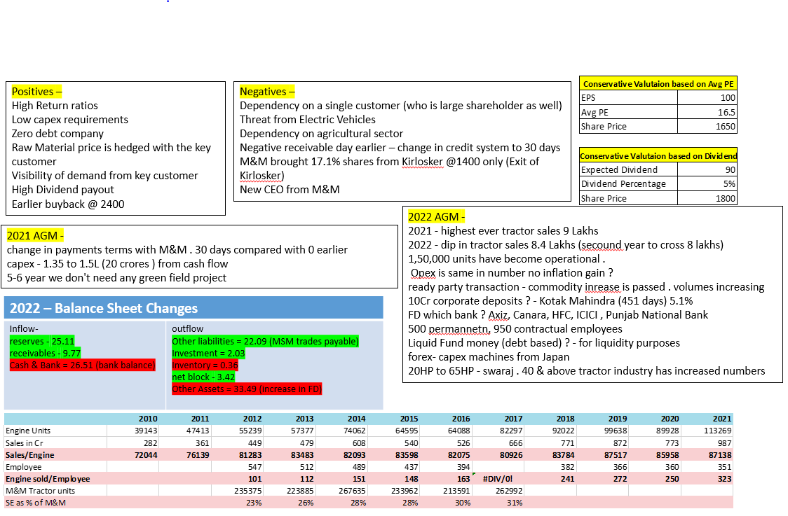Select the M&M Tractor units value 262992

point(508,491)
